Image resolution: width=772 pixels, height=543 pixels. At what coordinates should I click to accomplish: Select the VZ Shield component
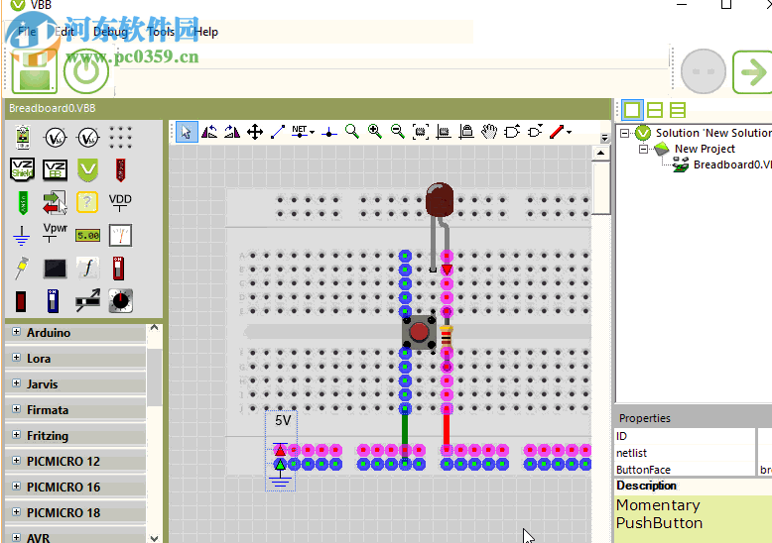coord(22,169)
